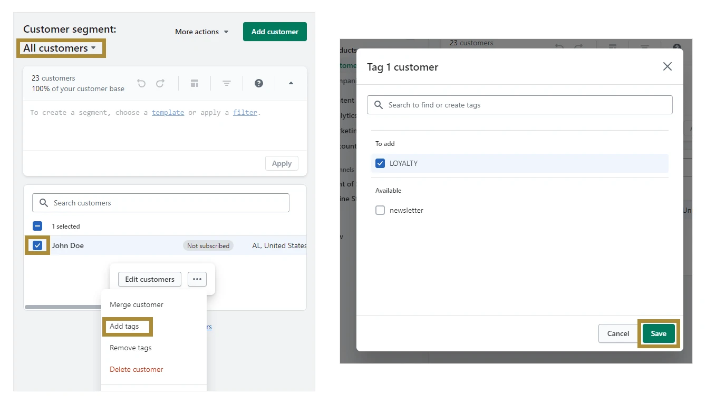Focus the search to find or create tags field

point(520,105)
